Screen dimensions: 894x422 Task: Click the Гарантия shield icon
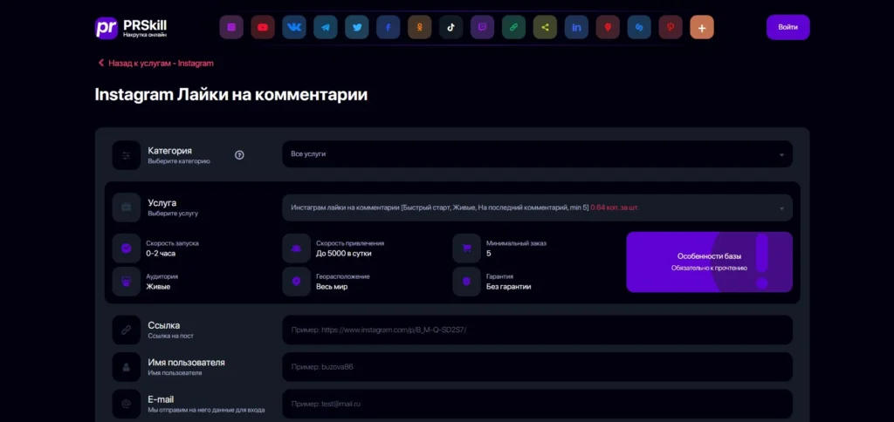(467, 282)
